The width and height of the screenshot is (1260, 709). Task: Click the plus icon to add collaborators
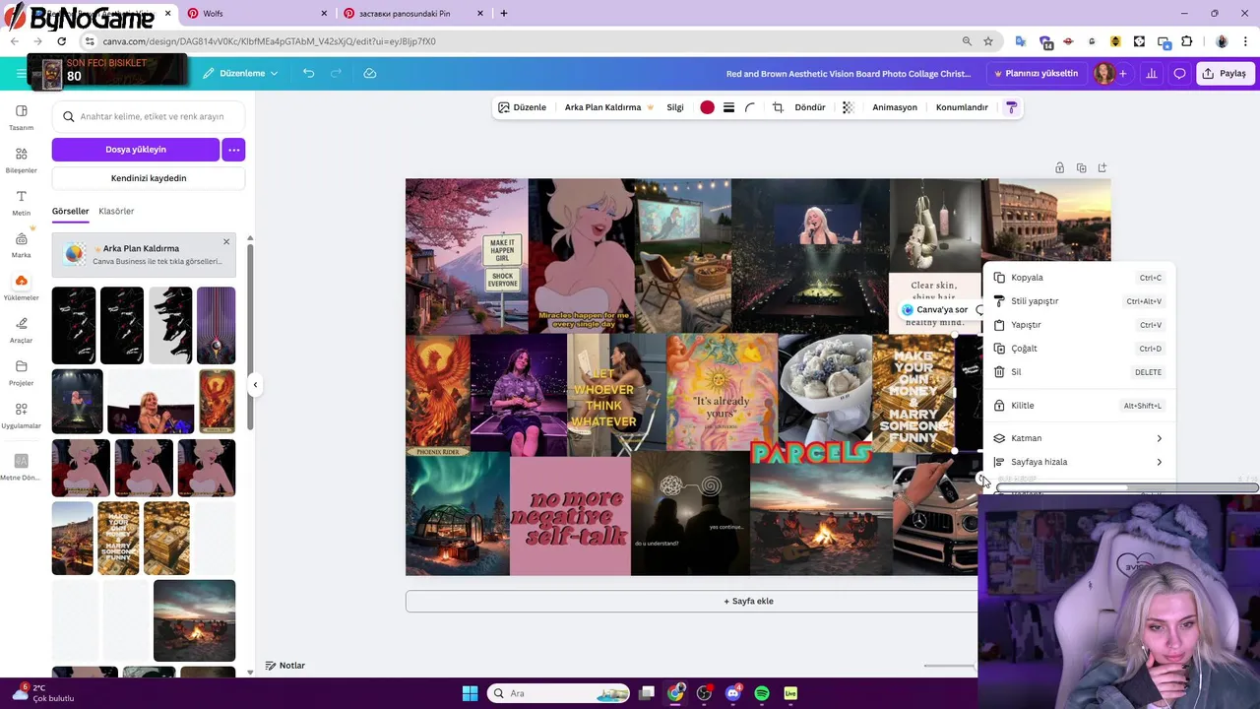coord(1122,73)
